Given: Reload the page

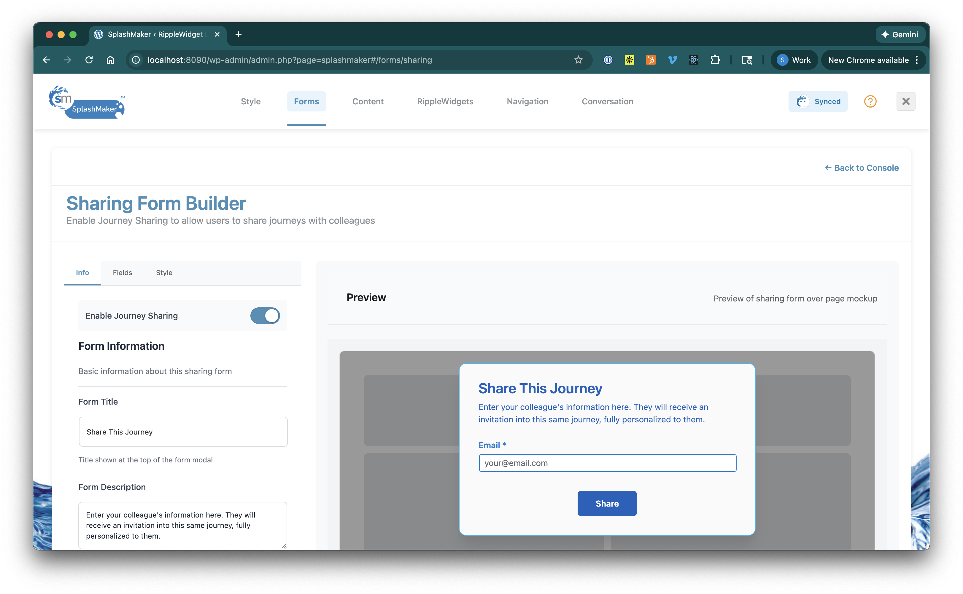Looking at the screenshot, I should 89,60.
